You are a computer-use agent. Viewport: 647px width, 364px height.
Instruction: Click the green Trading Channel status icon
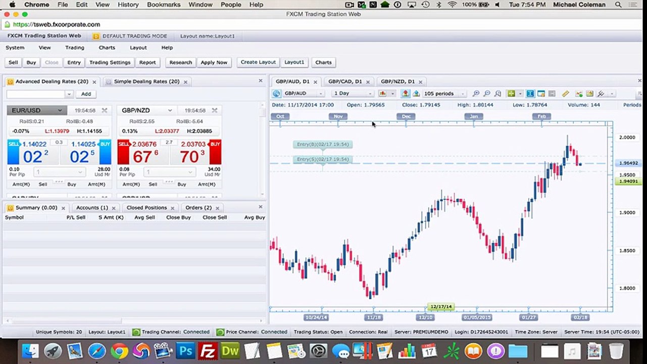pyautogui.click(x=136, y=332)
